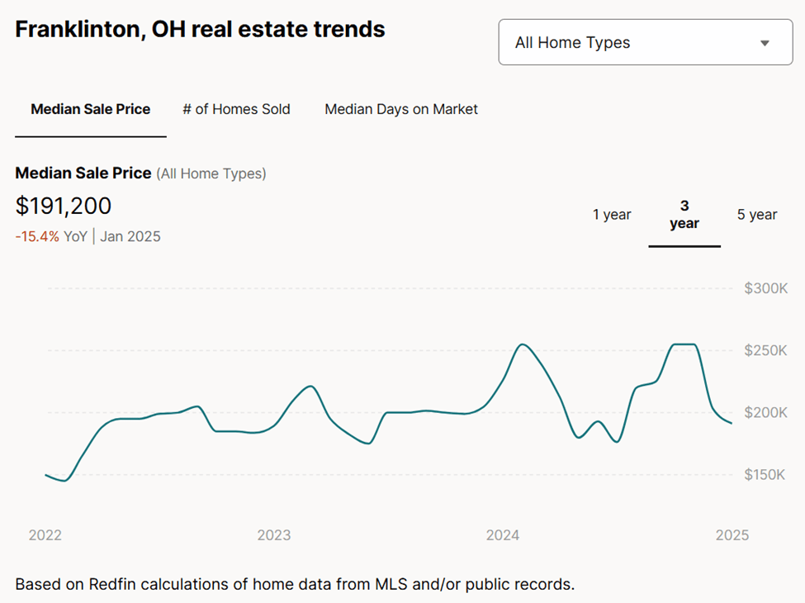Click the $250K y-axis label
Image resolution: width=805 pixels, height=603 pixels.
pyautogui.click(x=765, y=350)
